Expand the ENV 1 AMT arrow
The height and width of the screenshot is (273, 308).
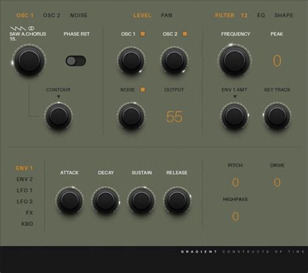coord(235,96)
